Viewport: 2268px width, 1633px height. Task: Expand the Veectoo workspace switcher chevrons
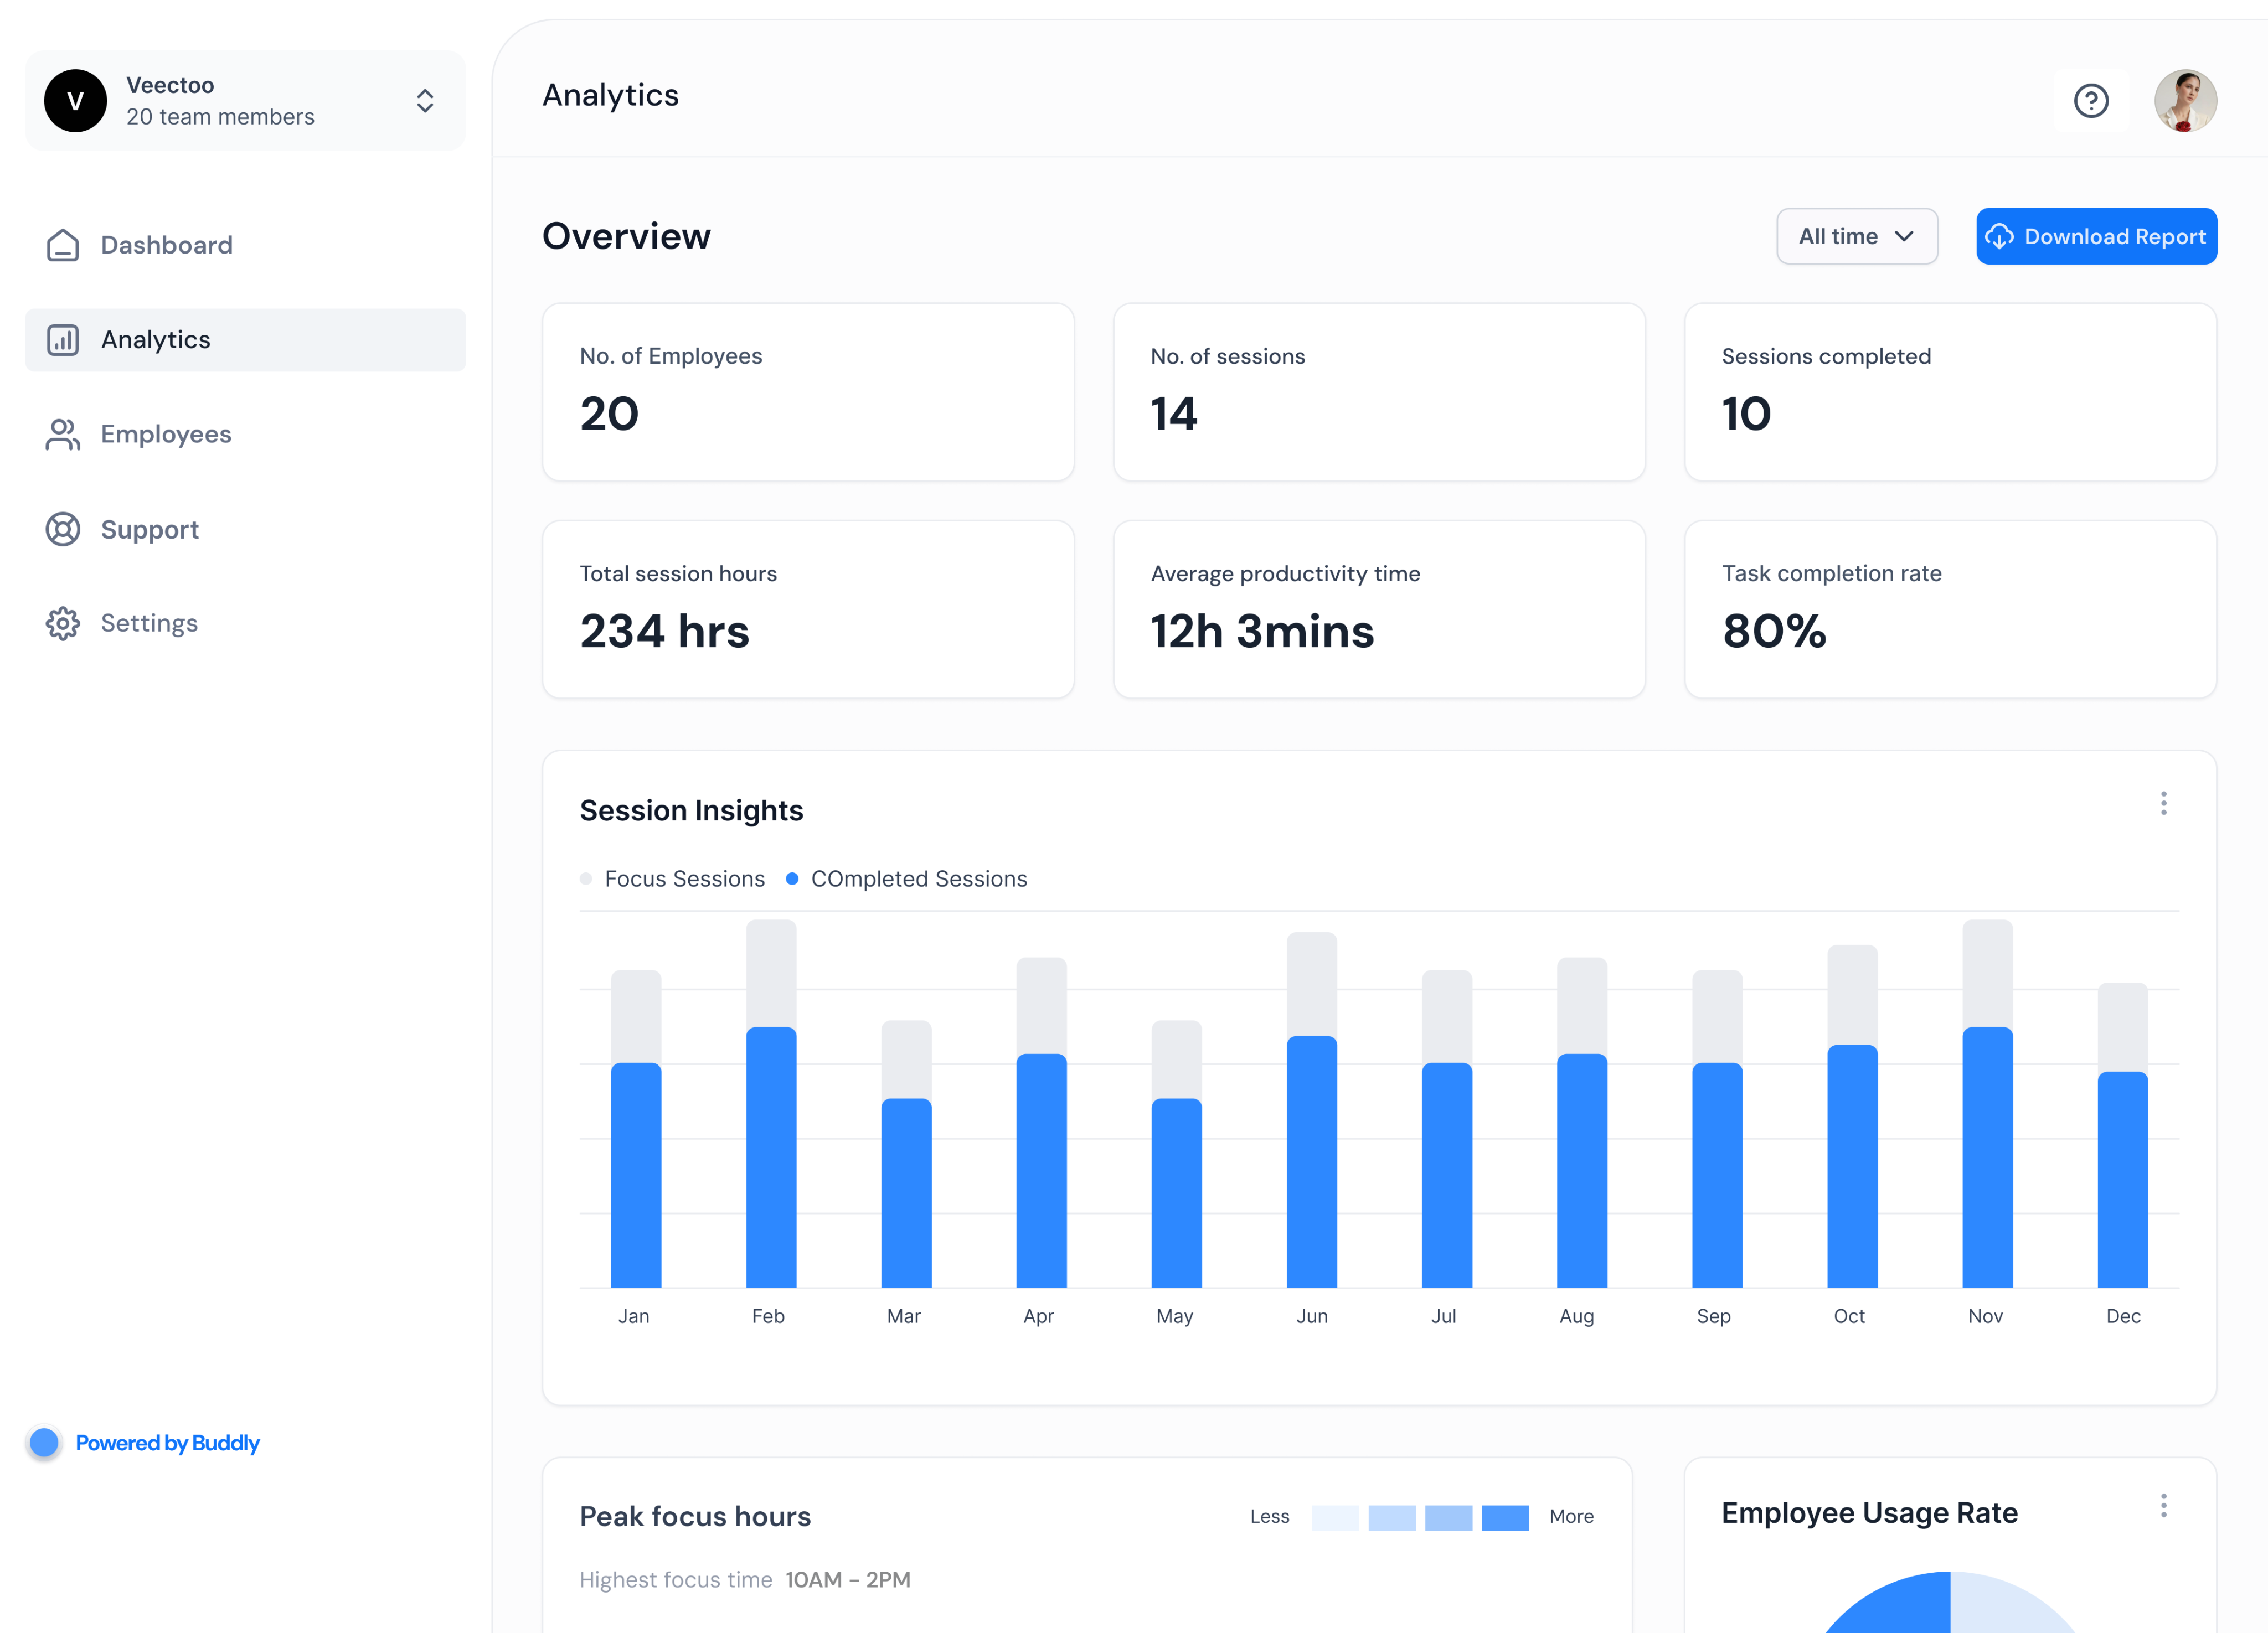[425, 101]
